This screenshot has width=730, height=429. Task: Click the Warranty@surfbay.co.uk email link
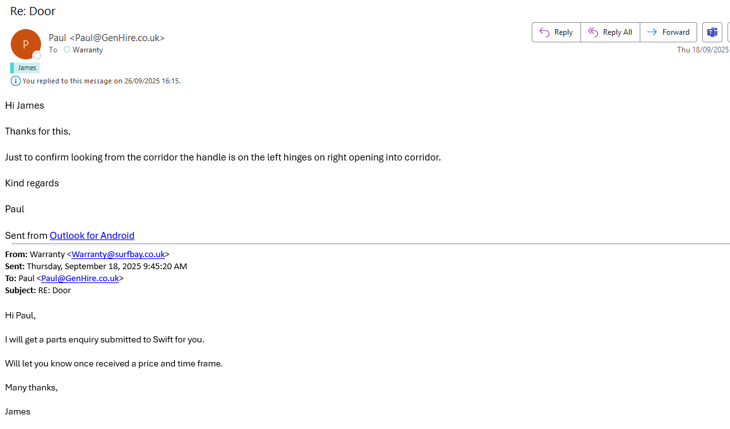(x=118, y=255)
